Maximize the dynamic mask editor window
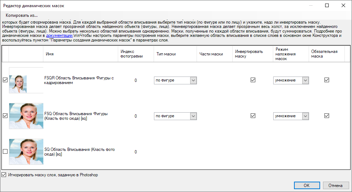The width and height of the screenshot is (352, 192). pos(327,5)
